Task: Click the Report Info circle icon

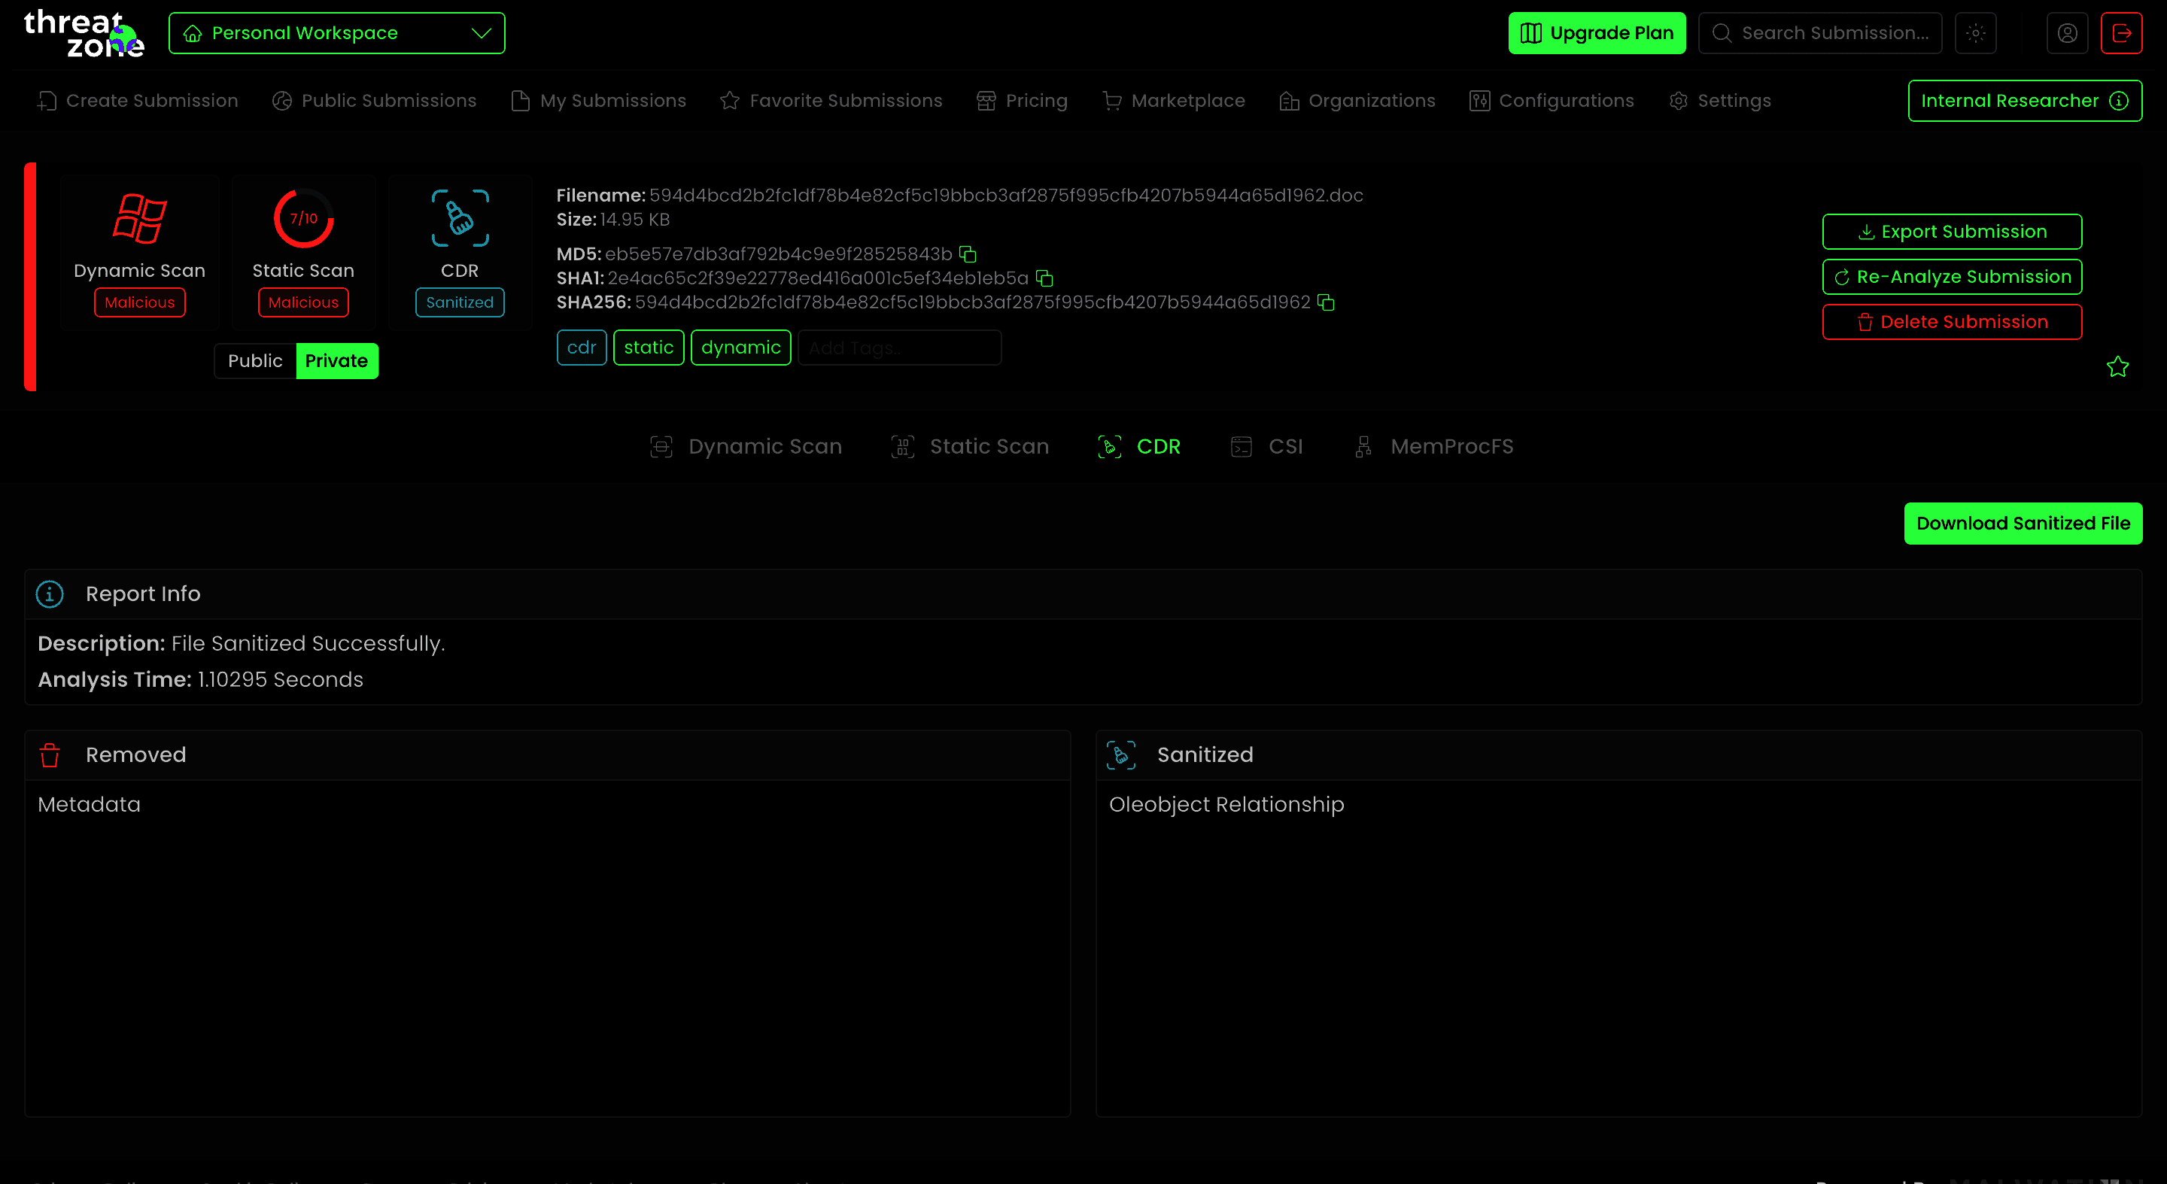Action: pyautogui.click(x=50, y=594)
